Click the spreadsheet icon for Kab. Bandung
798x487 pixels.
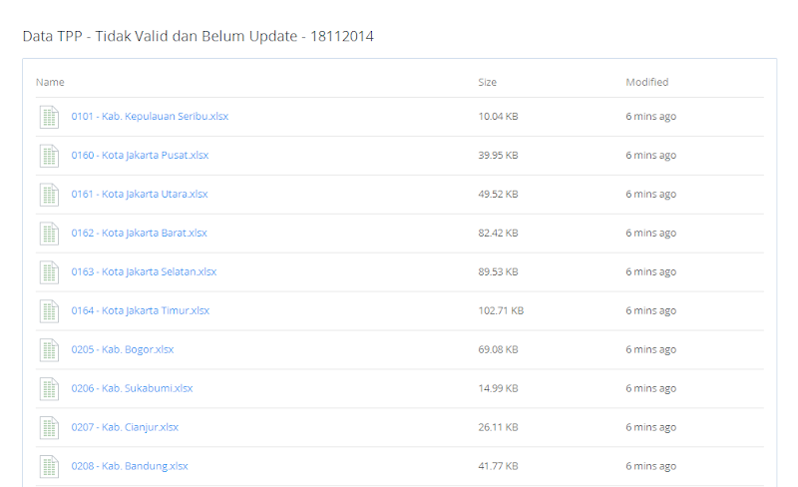click(49, 467)
